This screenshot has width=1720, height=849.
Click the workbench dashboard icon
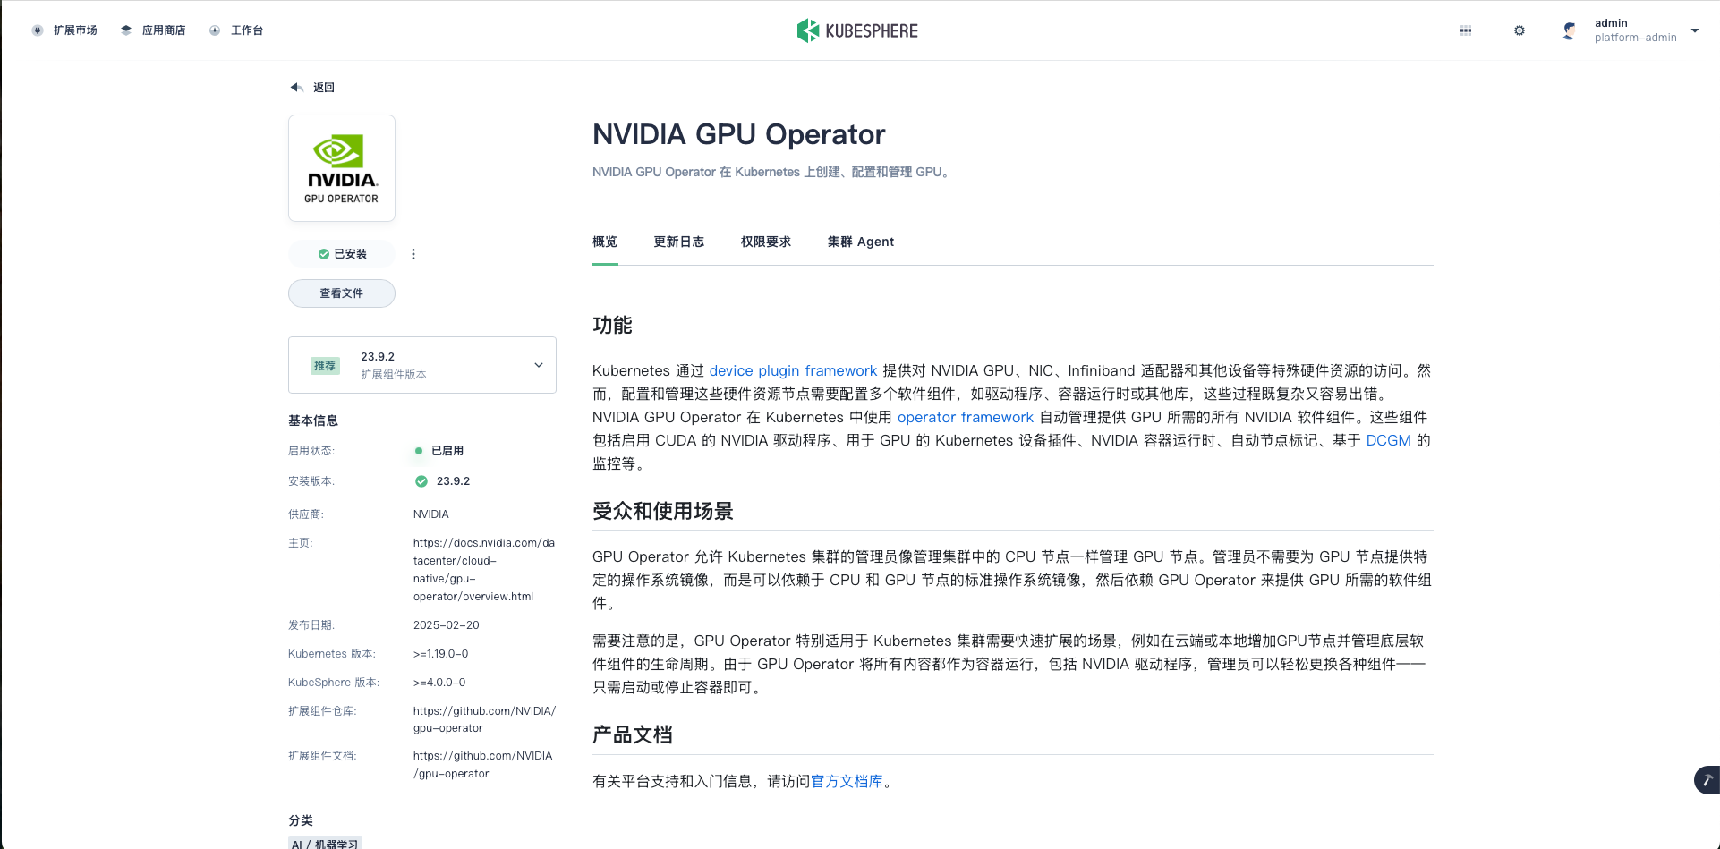(x=215, y=30)
